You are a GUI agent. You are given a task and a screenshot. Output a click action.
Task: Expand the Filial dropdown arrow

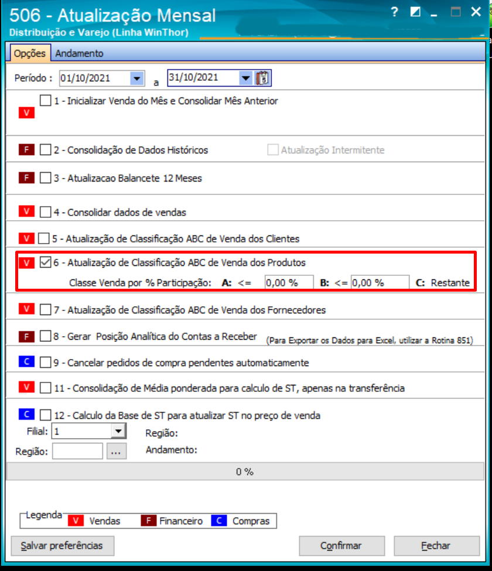click(118, 432)
